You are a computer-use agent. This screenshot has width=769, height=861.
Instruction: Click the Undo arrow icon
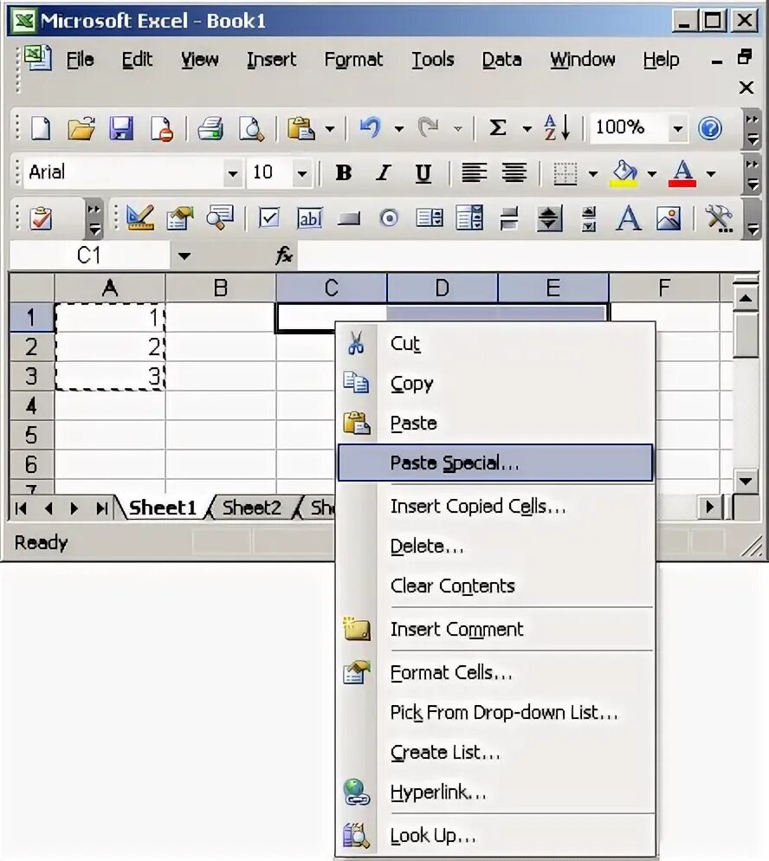[x=370, y=127]
